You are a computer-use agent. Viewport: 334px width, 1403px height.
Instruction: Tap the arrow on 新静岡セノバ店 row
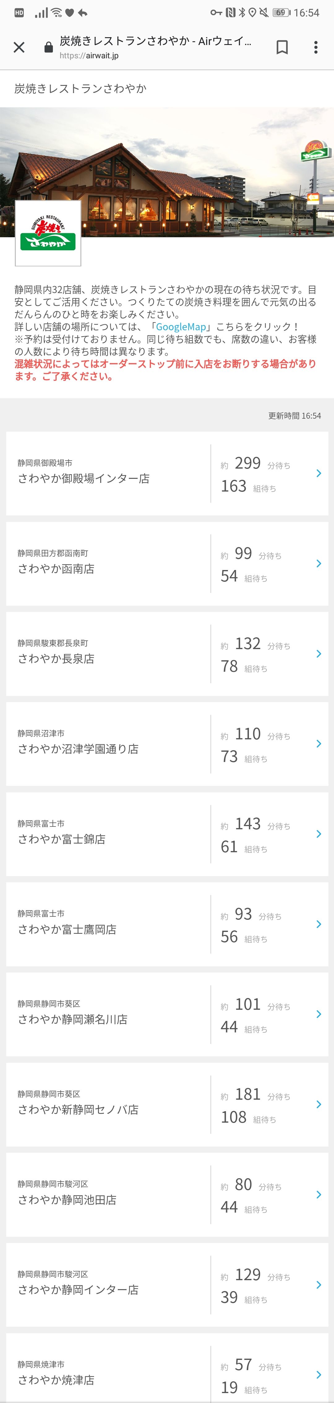[319, 1105]
